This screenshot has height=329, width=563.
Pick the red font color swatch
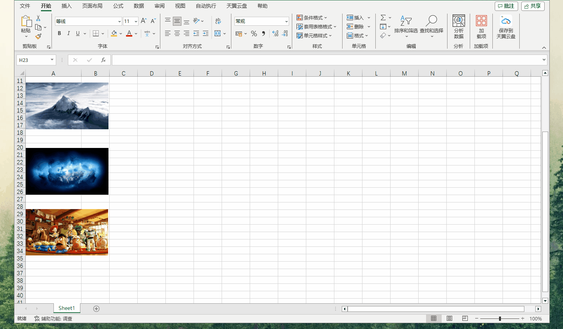(129, 33)
